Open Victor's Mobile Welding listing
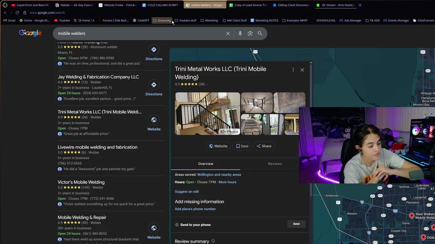435x244 pixels. pos(81,182)
